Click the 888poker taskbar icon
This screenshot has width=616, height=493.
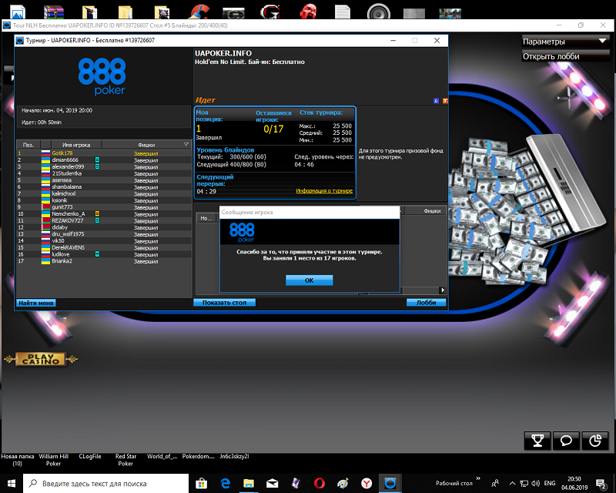tap(390, 483)
